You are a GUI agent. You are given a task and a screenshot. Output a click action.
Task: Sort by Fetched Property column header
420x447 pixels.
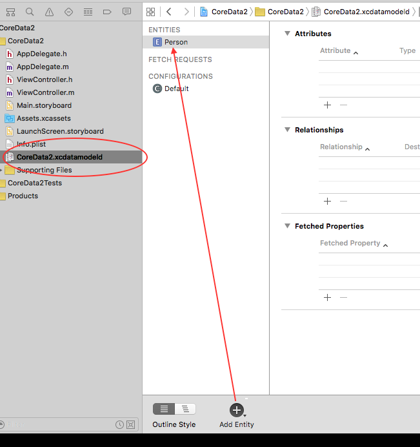click(x=354, y=243)
